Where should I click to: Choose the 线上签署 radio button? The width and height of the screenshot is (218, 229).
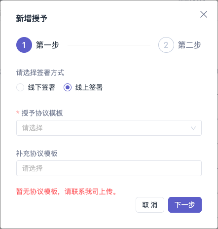click(x=68, y=87)
